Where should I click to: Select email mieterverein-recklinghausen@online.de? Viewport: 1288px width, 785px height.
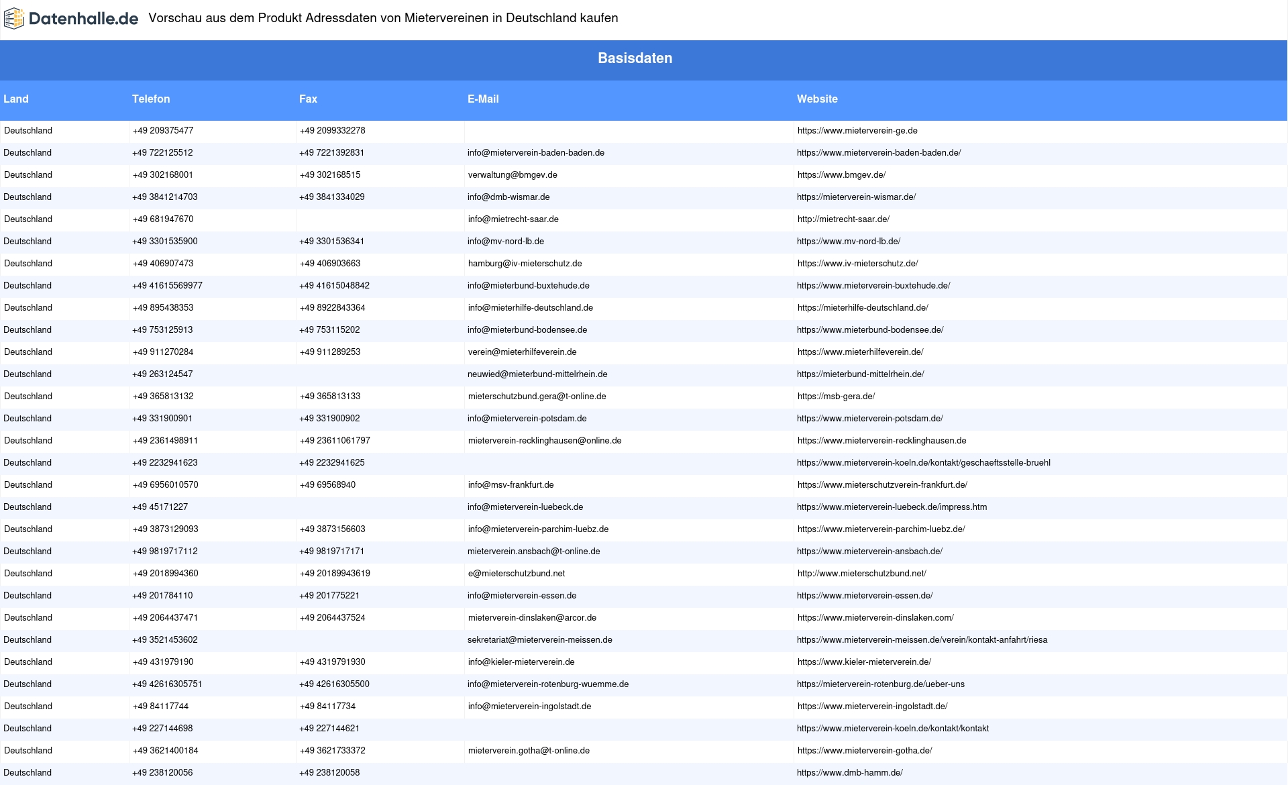pos(545,441)
